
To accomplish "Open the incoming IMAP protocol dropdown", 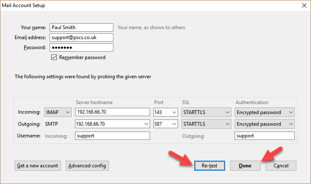I will pyautogui.click(x=58, y=112).
